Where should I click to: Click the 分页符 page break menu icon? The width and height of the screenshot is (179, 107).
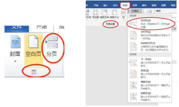click(x=133, y=24)
